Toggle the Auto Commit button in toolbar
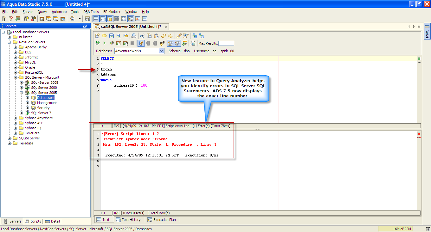Viewport: 431px width, 232px height. [141, 43]
